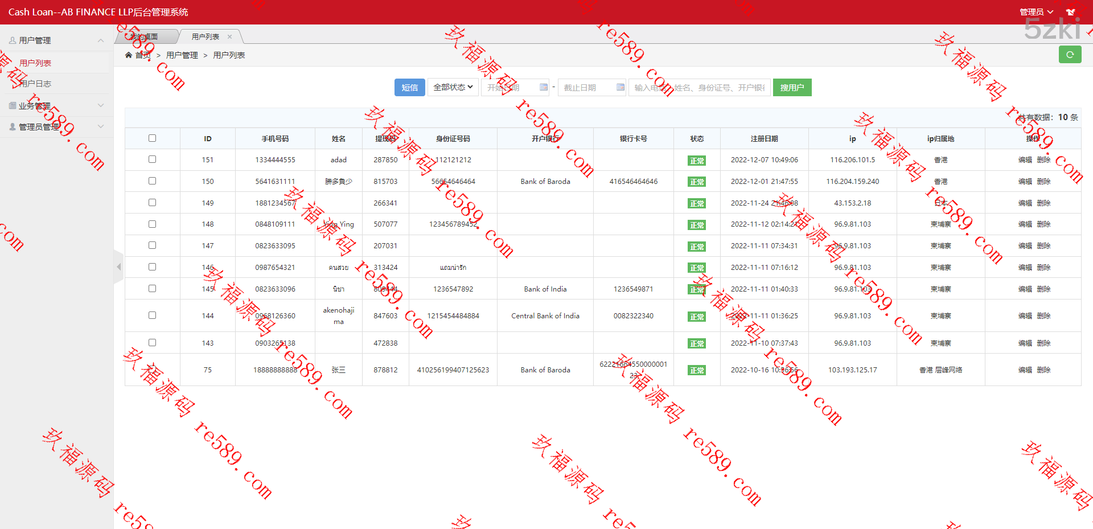Tick the checkbox for user ID 144
Screen dimensions: 1093x529
(152, 315)
